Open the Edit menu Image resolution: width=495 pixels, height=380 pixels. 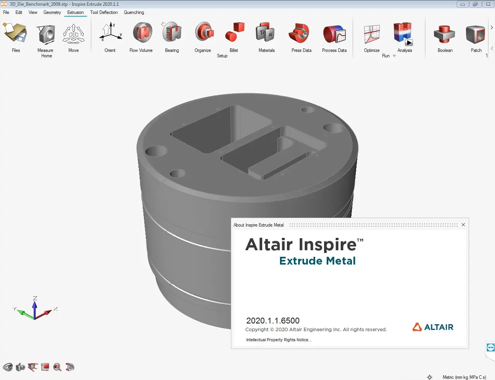19,12
